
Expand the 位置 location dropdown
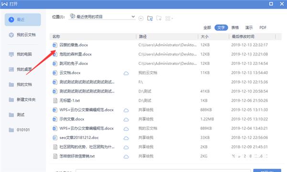(133, 17)
